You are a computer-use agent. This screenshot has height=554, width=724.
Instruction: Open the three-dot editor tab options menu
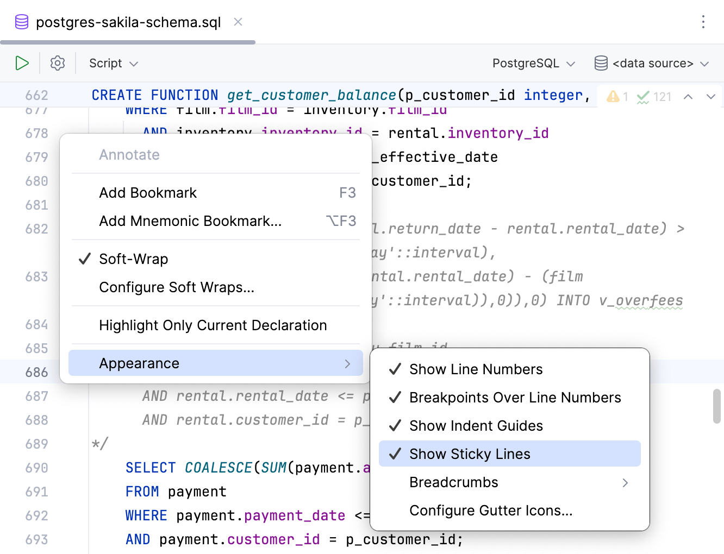coord(703,22)
